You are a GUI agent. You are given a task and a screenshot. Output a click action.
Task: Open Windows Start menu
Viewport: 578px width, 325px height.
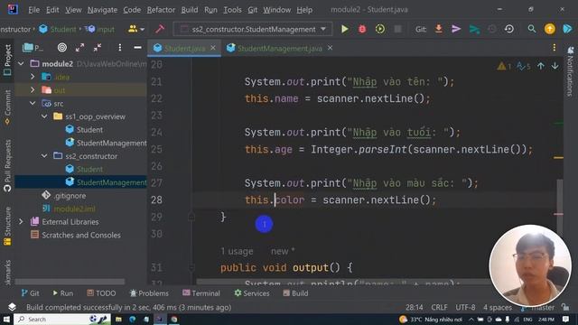point(6,319)
